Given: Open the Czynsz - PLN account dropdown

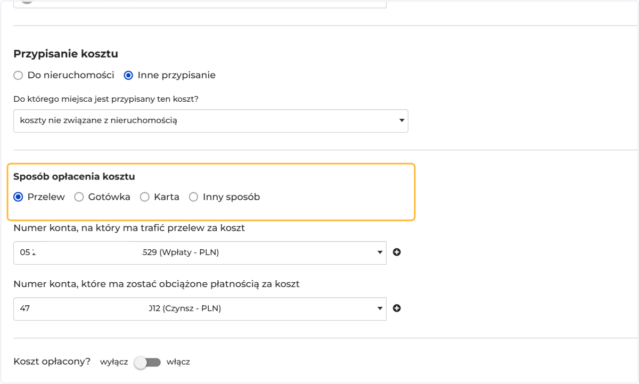Looking at the screenshot, I should coord(200,308).
